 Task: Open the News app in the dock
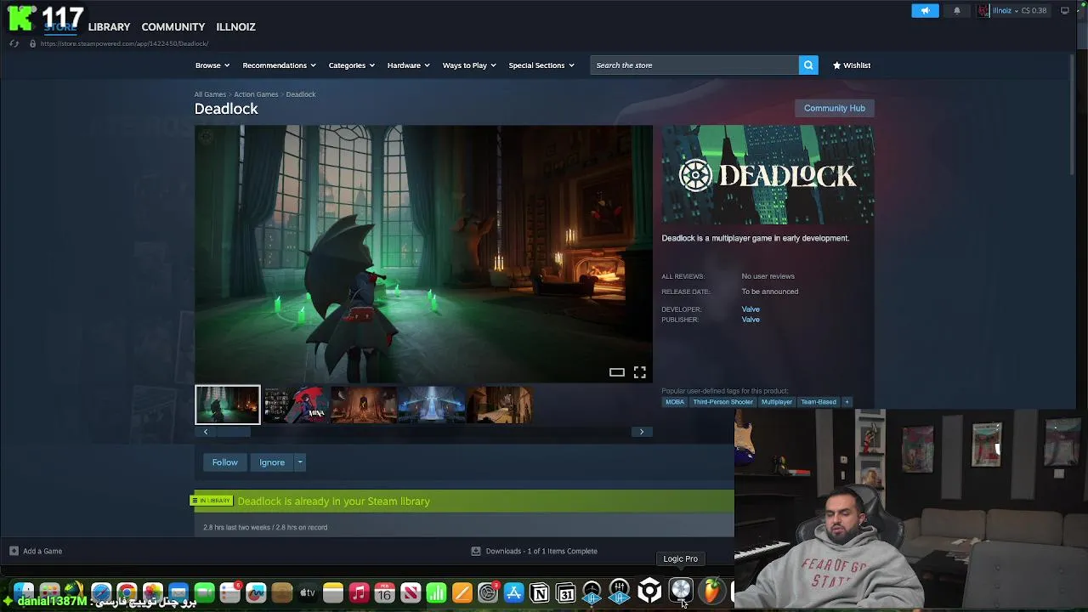[x=411, y=593]
